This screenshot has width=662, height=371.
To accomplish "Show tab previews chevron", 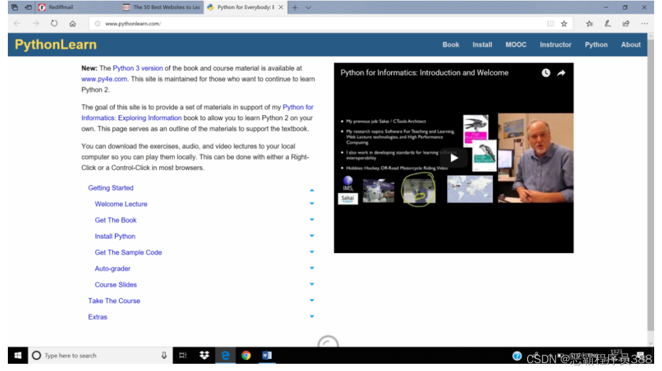I will pyautogui.click(x=309, y=7).
